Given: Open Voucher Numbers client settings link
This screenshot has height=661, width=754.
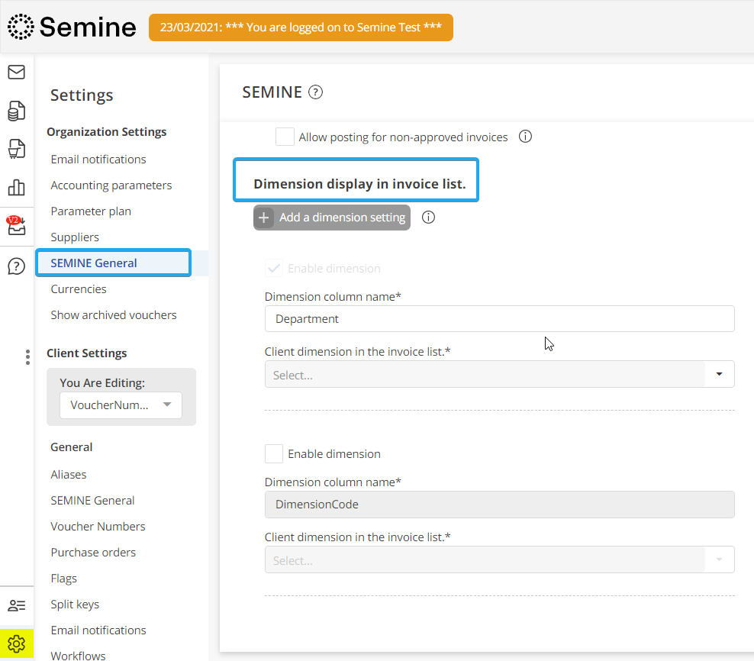Looking at the screenshot, I should (98, 527).
